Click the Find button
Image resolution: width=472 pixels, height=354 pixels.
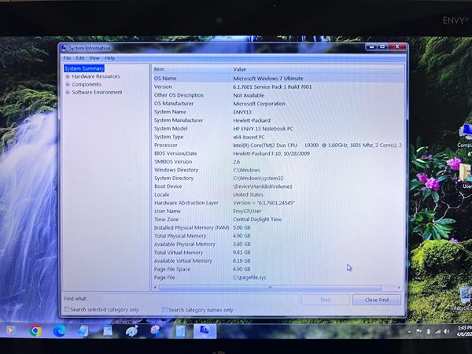point(326,300)
